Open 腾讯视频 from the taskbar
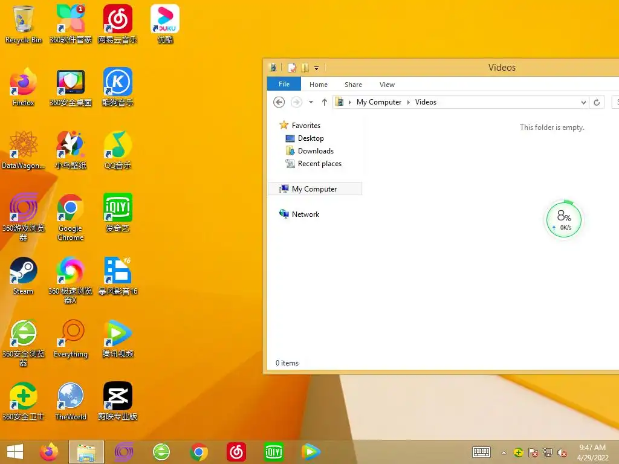Image resolution: width=619 pixels, height=464 pixels. (311, 452)
